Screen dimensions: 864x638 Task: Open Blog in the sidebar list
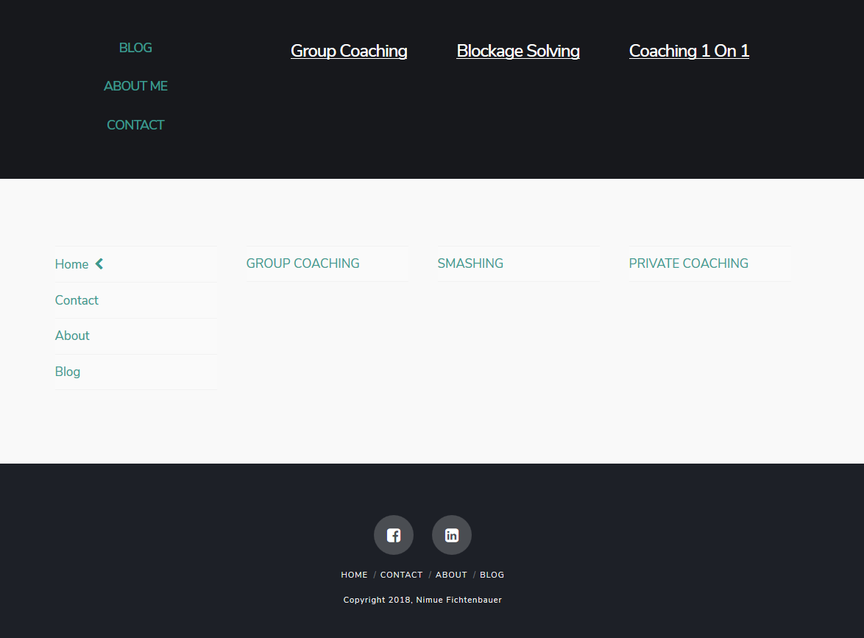(68, 372)
